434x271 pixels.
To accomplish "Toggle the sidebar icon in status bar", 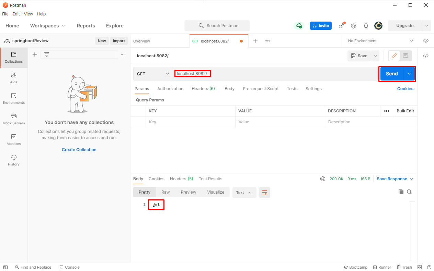I will [x=5, y=267].
